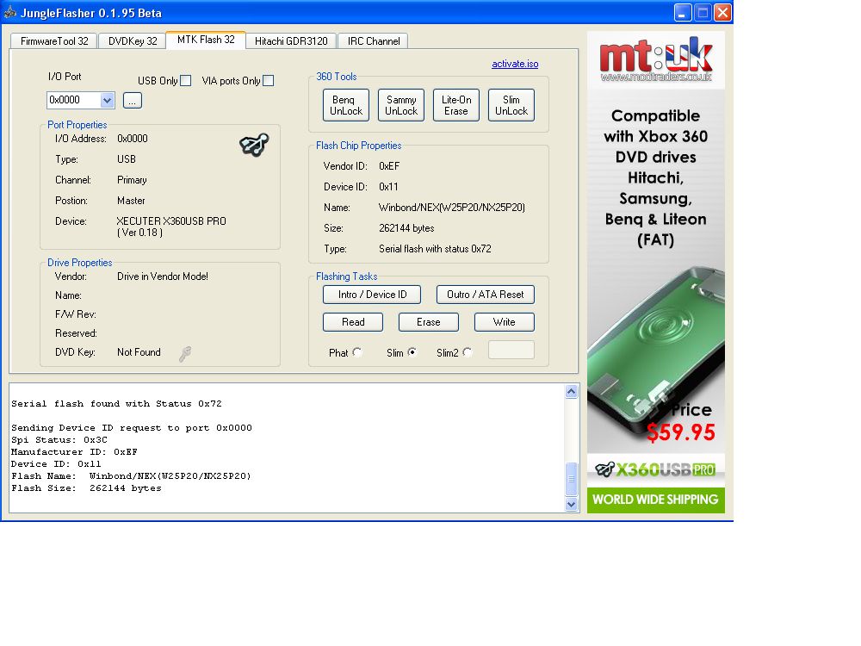Viewport: 861px width, 646px height.
Task: Click the mt:uk modtraders logo
Action: (x=656, y=60)
